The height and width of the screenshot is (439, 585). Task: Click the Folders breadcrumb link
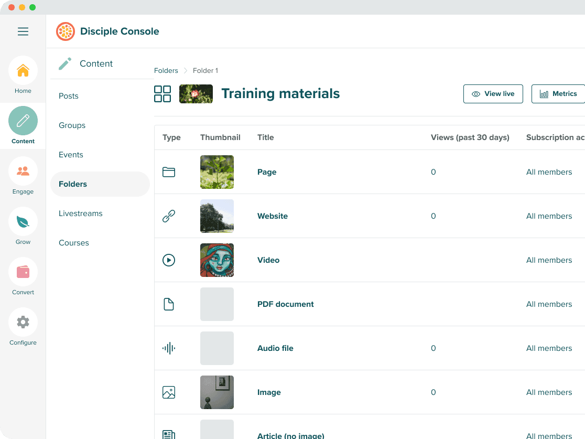[x=166, y=70]
